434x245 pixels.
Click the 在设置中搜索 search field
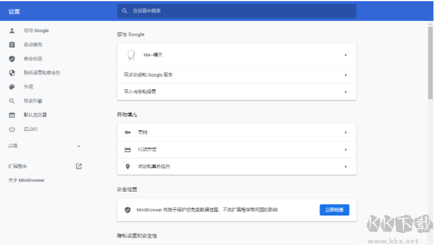(236, 10)
